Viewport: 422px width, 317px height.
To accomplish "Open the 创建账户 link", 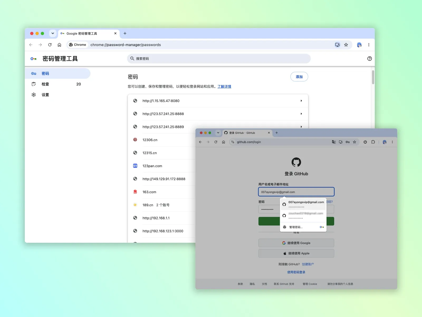I will (308, 264).
